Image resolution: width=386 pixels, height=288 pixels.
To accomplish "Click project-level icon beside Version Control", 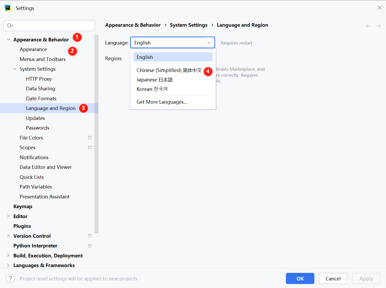I will coord(90,236).
